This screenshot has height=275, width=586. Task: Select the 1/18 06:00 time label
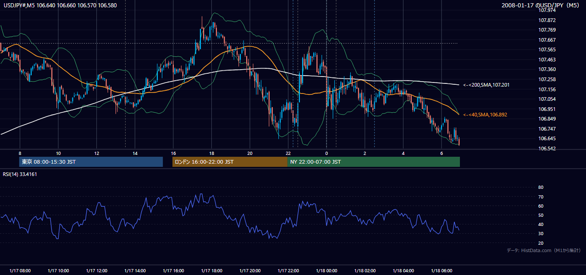coord(442,271)
